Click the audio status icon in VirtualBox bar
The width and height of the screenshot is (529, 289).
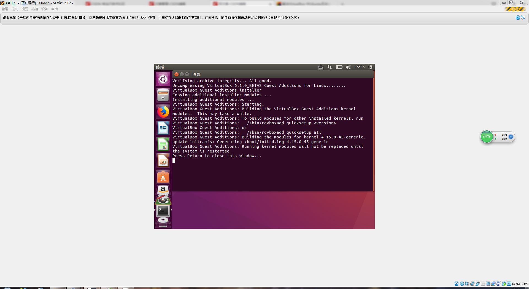pos(467,284)
